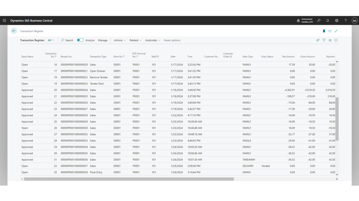The image size is (359, 201).
Task: Click the Voided entry status cell
Action: click(x=266, y=166)
